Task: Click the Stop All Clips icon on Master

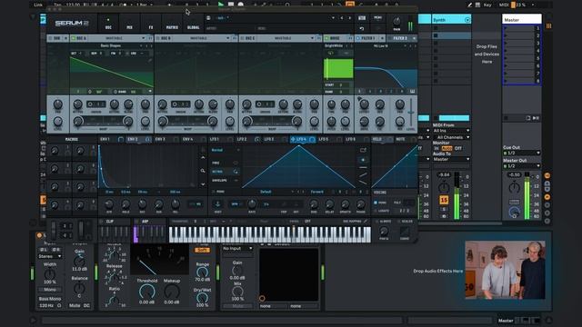Action: (506, 118)
